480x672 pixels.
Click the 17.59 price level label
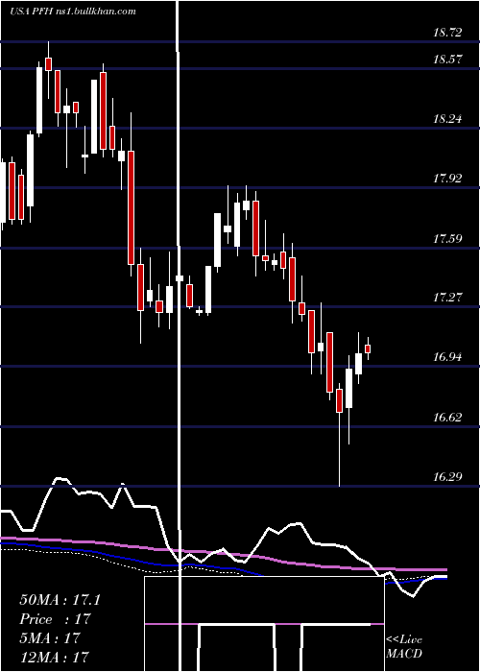point(448,238)
